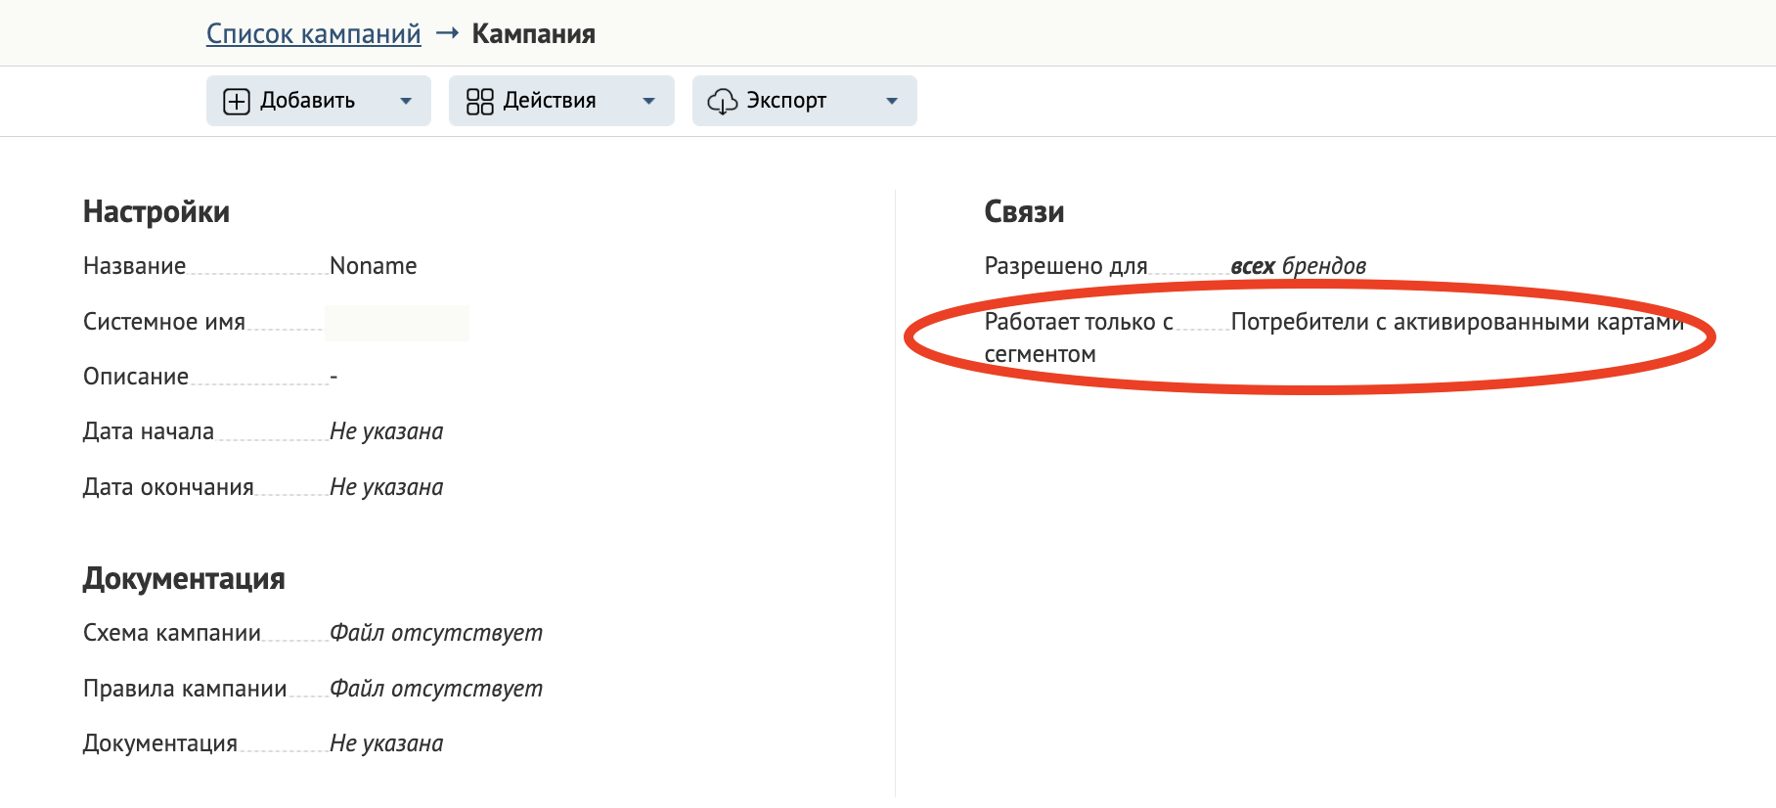Click Схема кампании Файл отсутствует value

(x=436, y=633)
